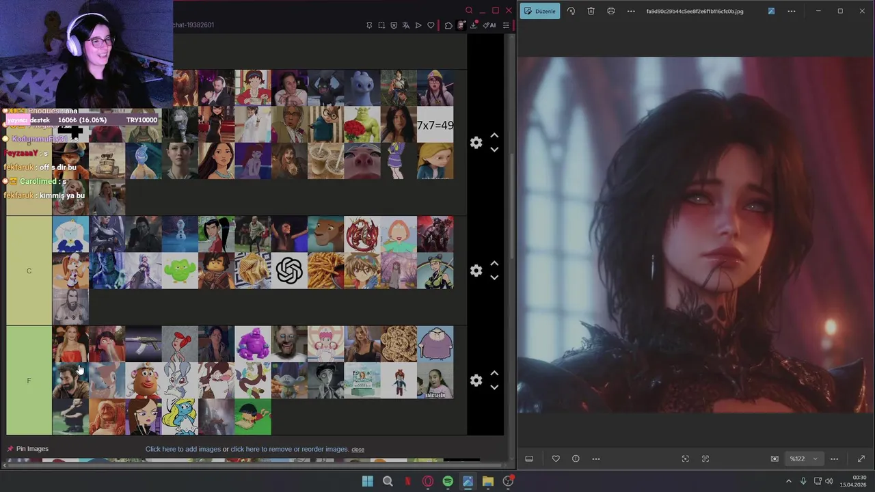
Task: Click the 'Click here to add images' link
Action: click(x=183, y=449)
